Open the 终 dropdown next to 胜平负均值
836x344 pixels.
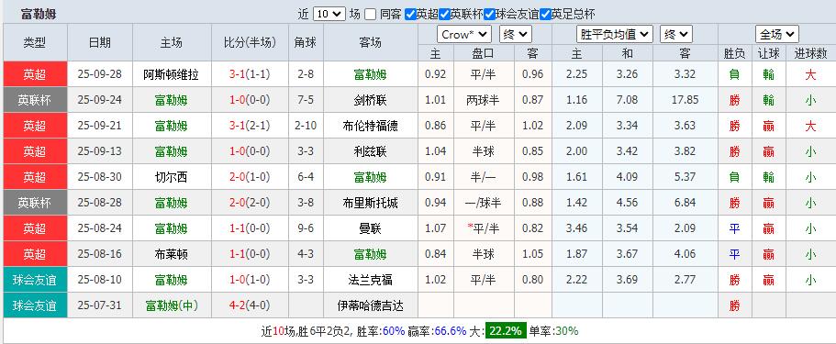(676, 35)
